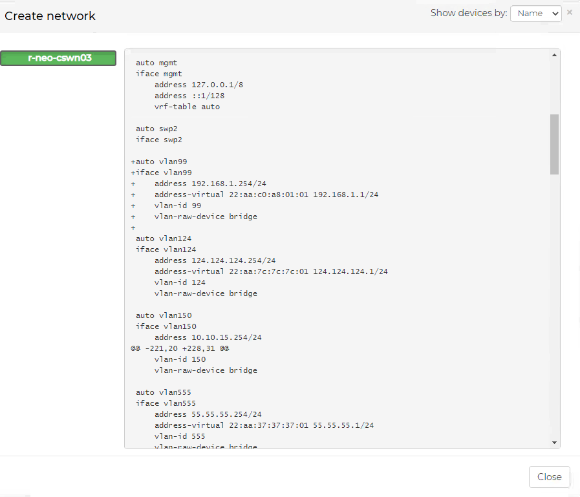Select the r-neo-cswn03 device button
The width and height of the screenshot is (580, 497).
tap(59, 58)
